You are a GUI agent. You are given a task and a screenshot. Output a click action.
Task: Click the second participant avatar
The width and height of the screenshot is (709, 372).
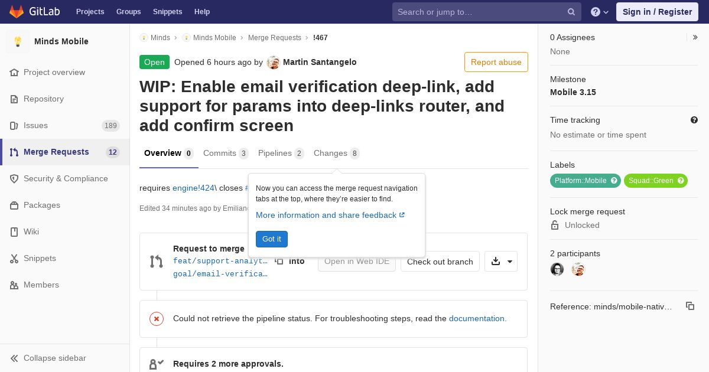click(x=578, y=269)
